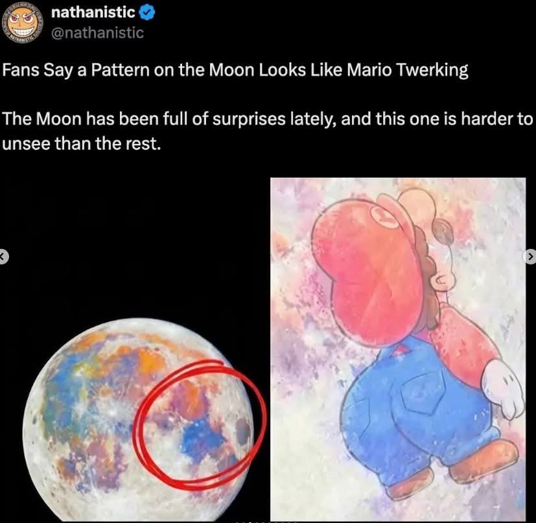The width and height of the screenshot is (536, 523).
Task: Click the carousel pagination dots
Action: (266, 522)
